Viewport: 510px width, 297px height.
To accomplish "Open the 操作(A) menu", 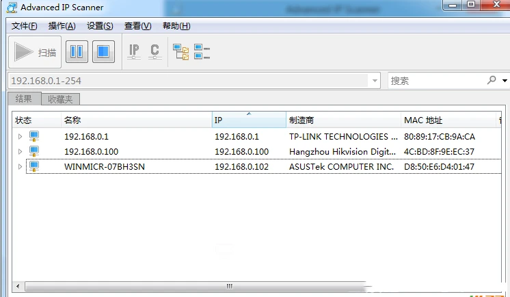I will click(x=62, y=26).
